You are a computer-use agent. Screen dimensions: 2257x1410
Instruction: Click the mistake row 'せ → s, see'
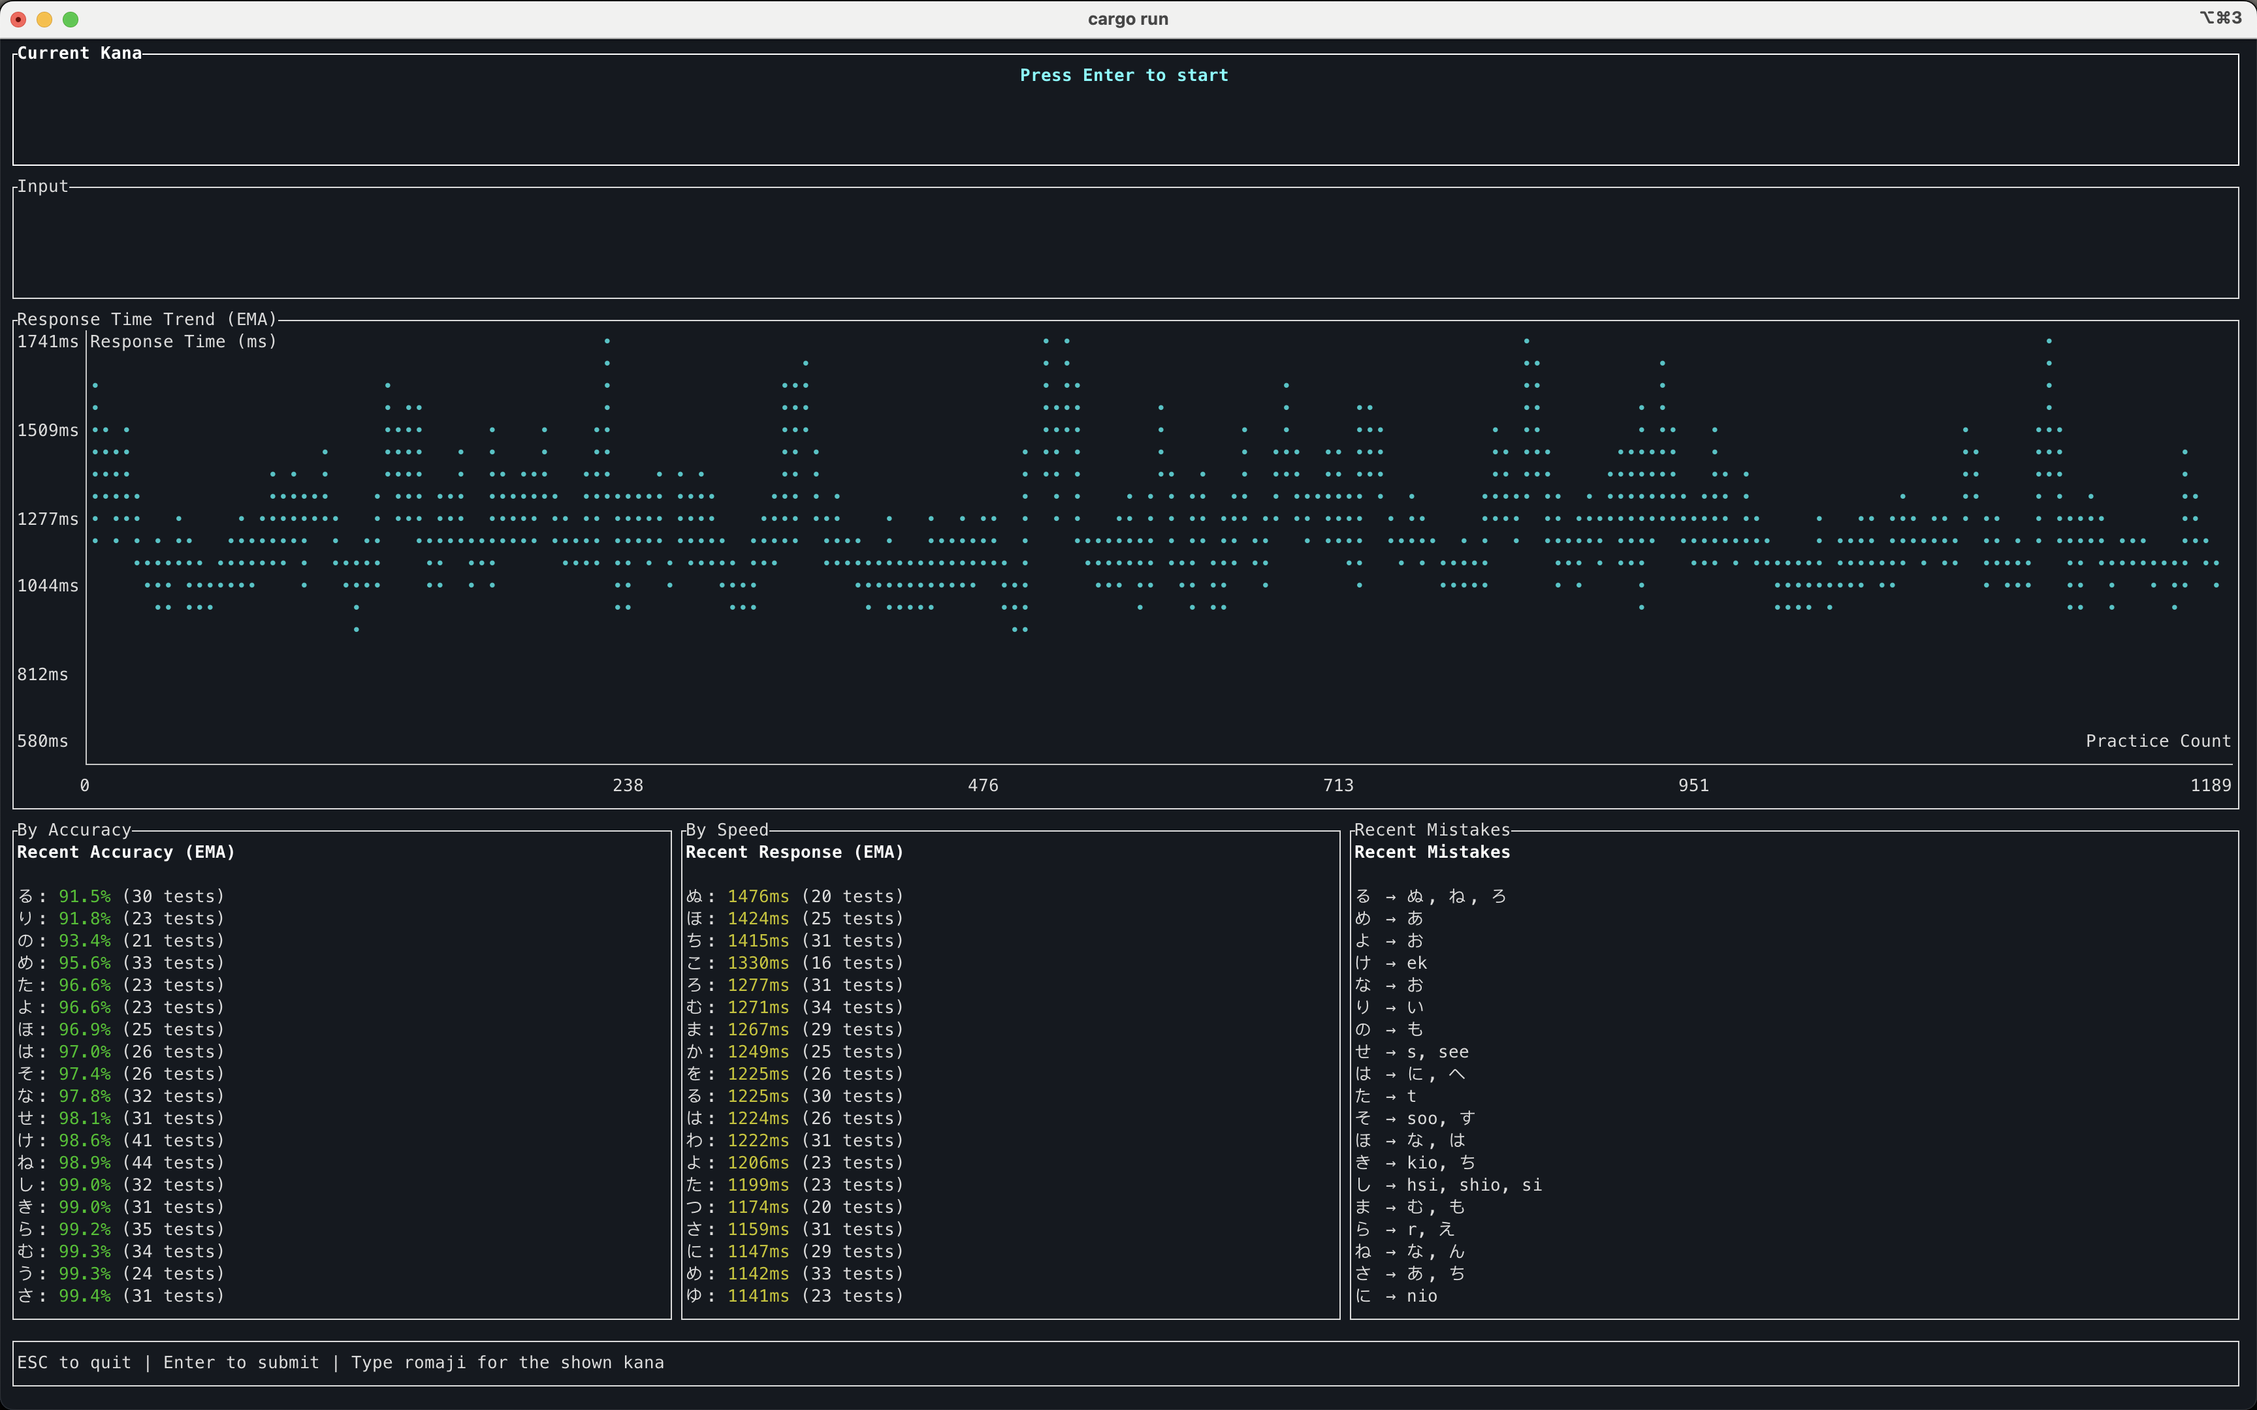coord(1412,1052)
